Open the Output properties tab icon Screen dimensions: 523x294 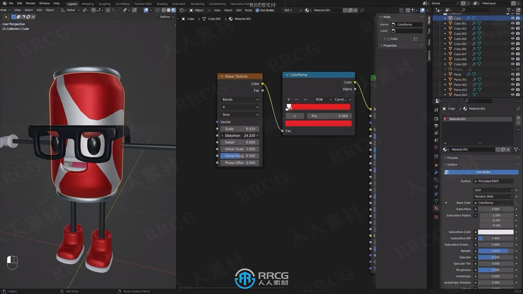436,126
